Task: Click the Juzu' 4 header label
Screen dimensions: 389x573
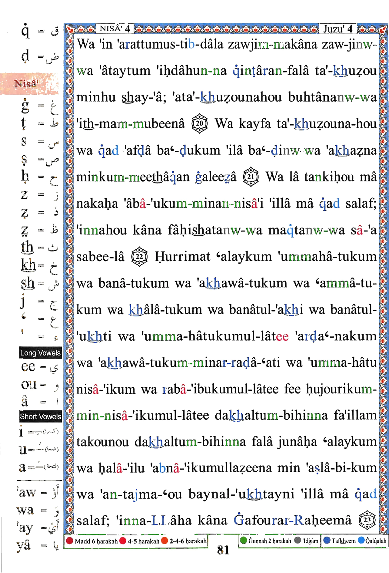Action: tap(338, 29)
